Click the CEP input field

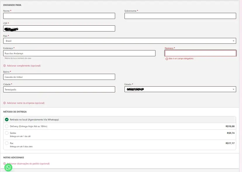point(59,29)
